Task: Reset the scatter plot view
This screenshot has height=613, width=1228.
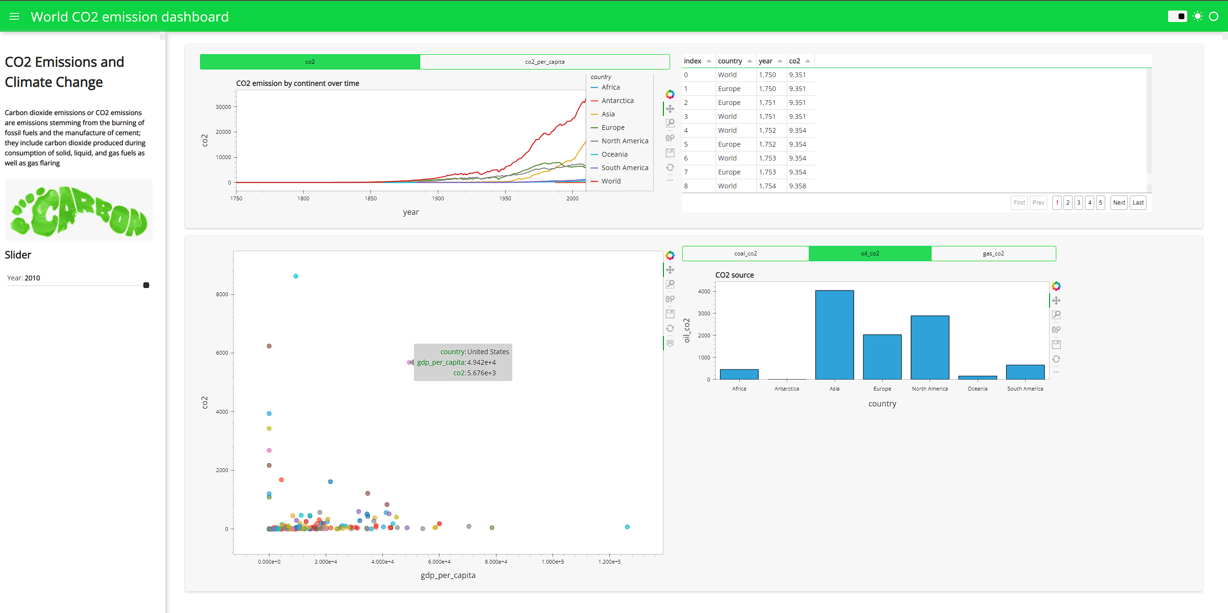Action: pyautogui.click(x=670, y=328)
